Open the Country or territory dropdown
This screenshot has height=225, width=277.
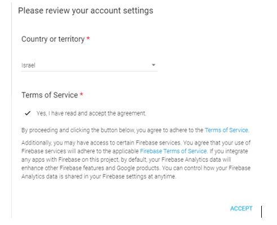pos(90,65)
